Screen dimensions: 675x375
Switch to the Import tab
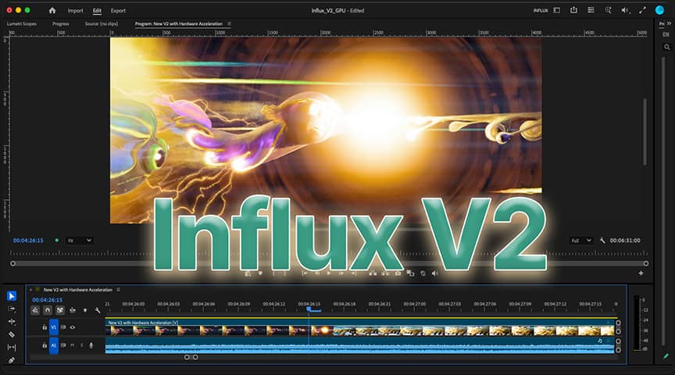[75, 11]
